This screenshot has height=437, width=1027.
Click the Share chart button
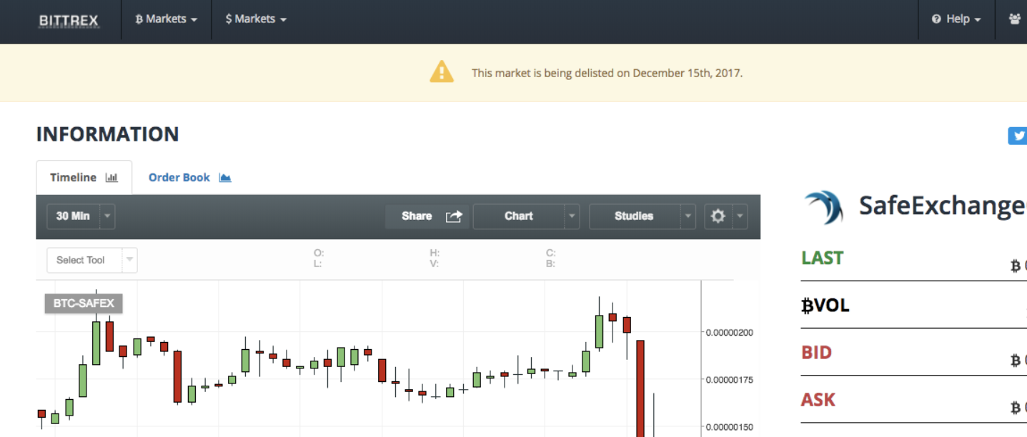(427, 216)
